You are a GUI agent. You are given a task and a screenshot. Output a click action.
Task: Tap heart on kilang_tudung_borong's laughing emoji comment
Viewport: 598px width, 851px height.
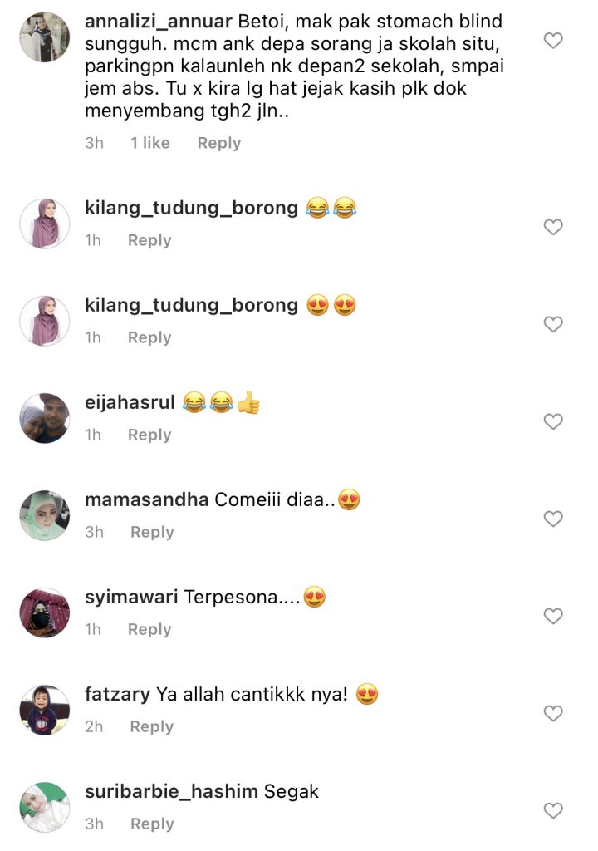coord(553,227)
